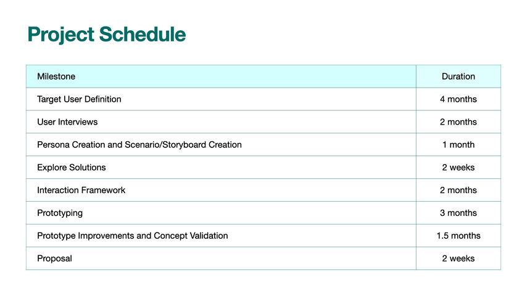This screenshot has width=527, height=296.
Task: Click the "4 months" duration cell
Action: [x=458, y=99]
